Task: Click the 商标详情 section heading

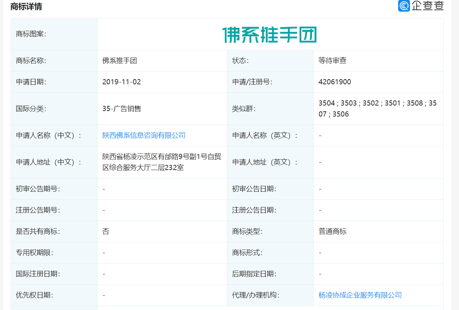Action: (26, 6)
